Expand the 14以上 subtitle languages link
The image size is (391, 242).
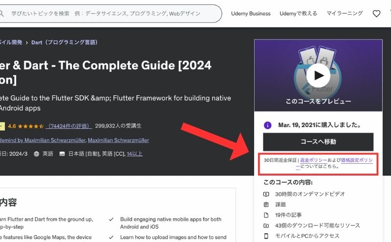click(x=135, y=154)
